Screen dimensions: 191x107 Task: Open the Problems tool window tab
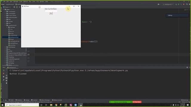point(19,100)
